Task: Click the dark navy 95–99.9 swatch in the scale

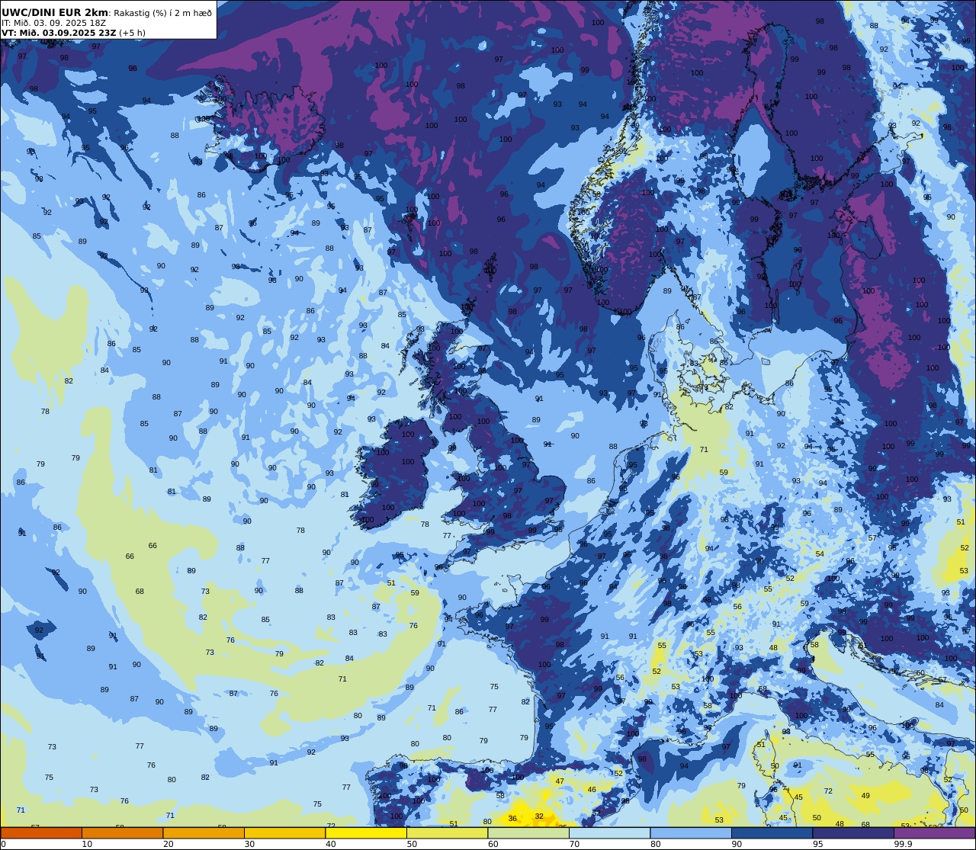Action: pos(853,832)
